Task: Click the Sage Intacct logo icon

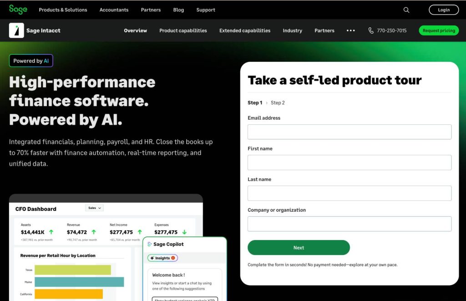Action: [x=16, y=31]
